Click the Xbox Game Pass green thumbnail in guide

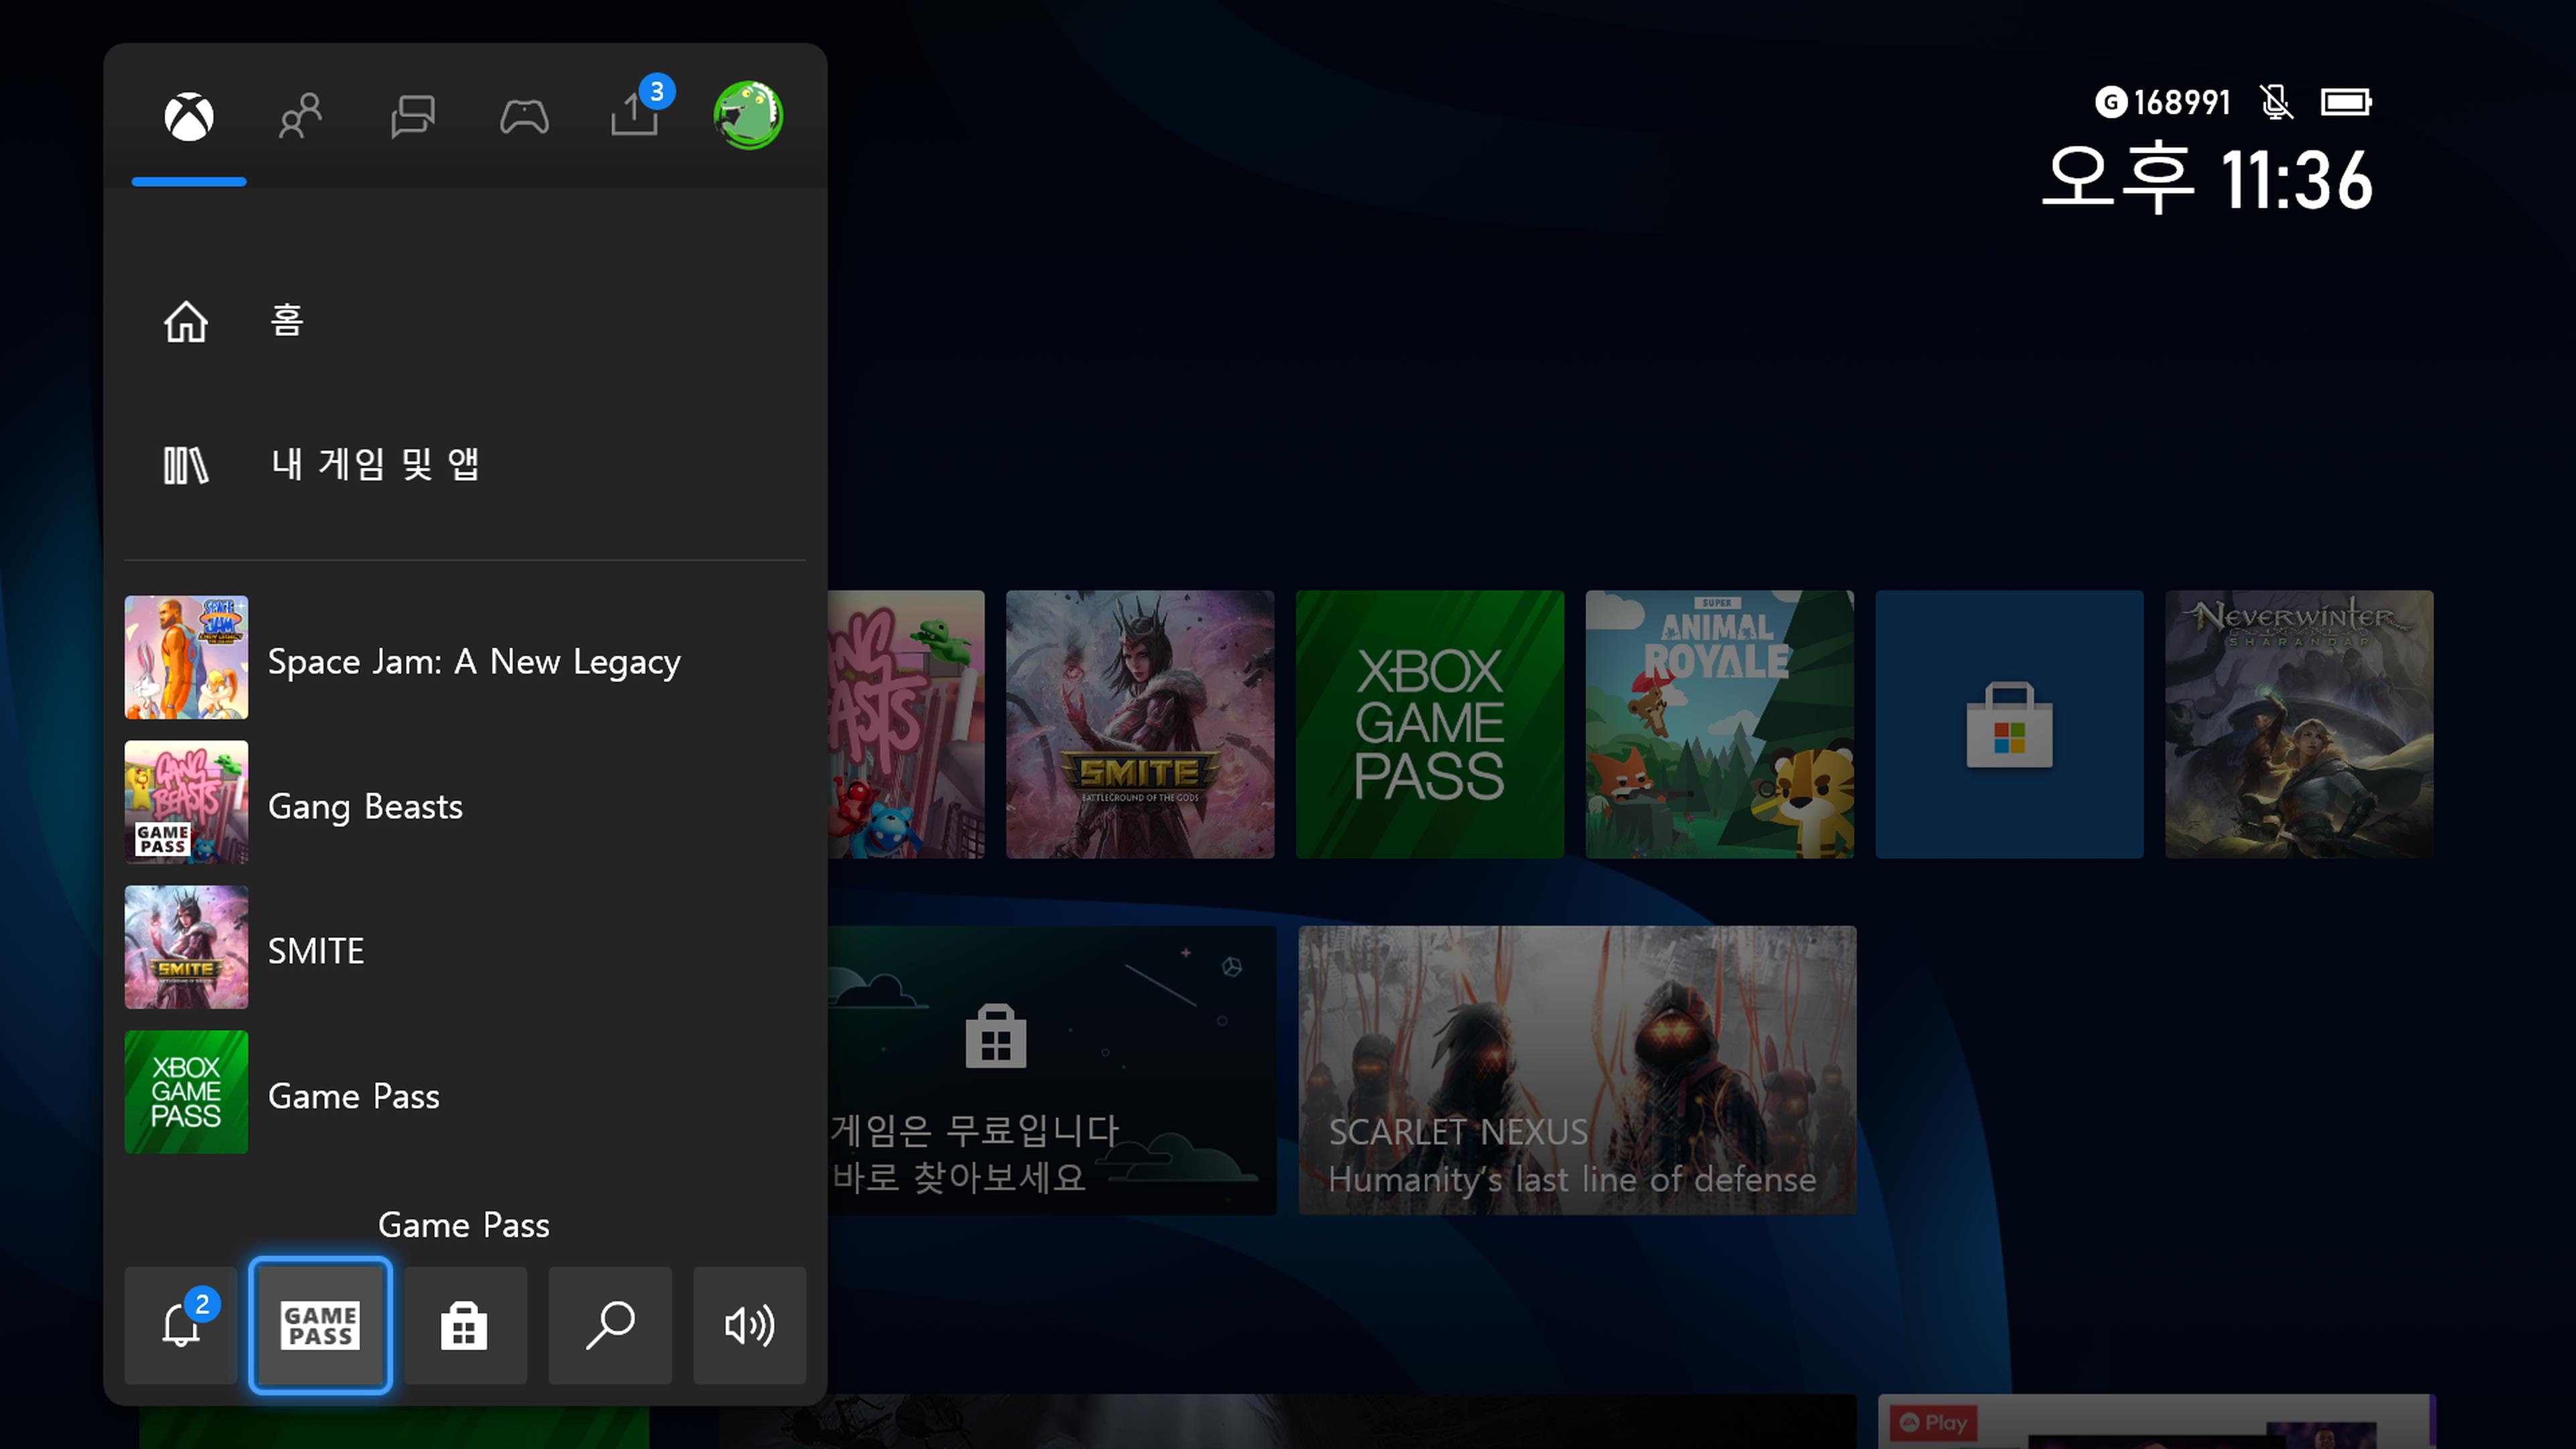(x=186, y=1093)
